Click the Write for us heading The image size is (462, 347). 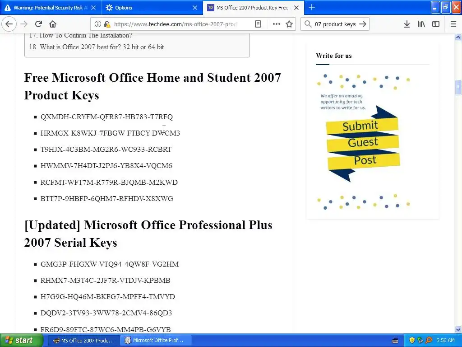pyautogui.click(x=333, y=56)
